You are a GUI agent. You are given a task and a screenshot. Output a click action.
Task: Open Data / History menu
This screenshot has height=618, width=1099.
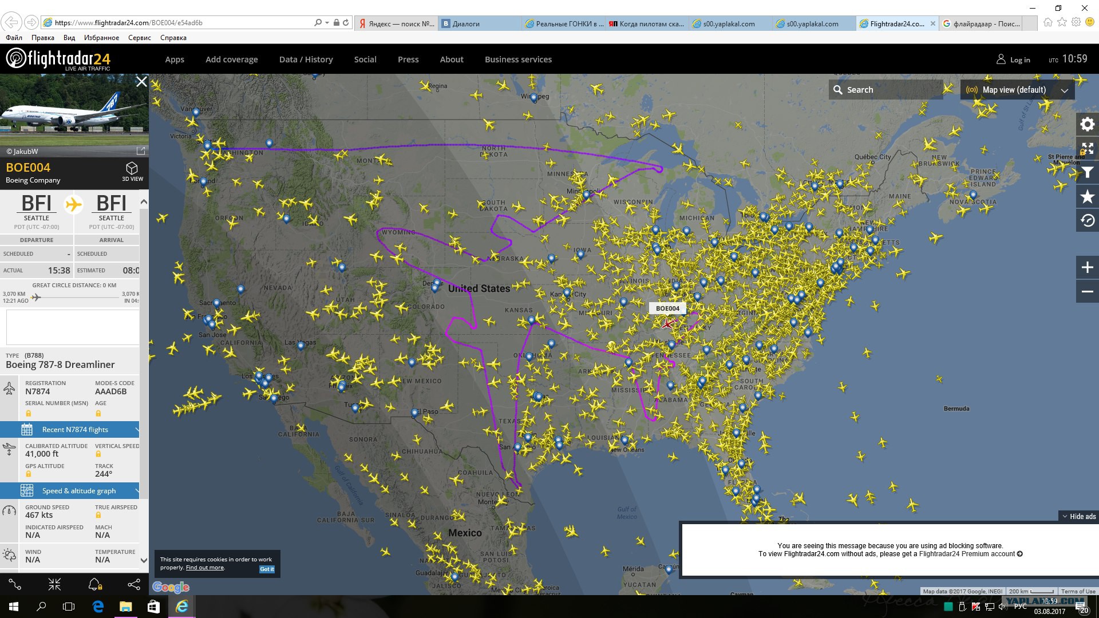[306, 60]
